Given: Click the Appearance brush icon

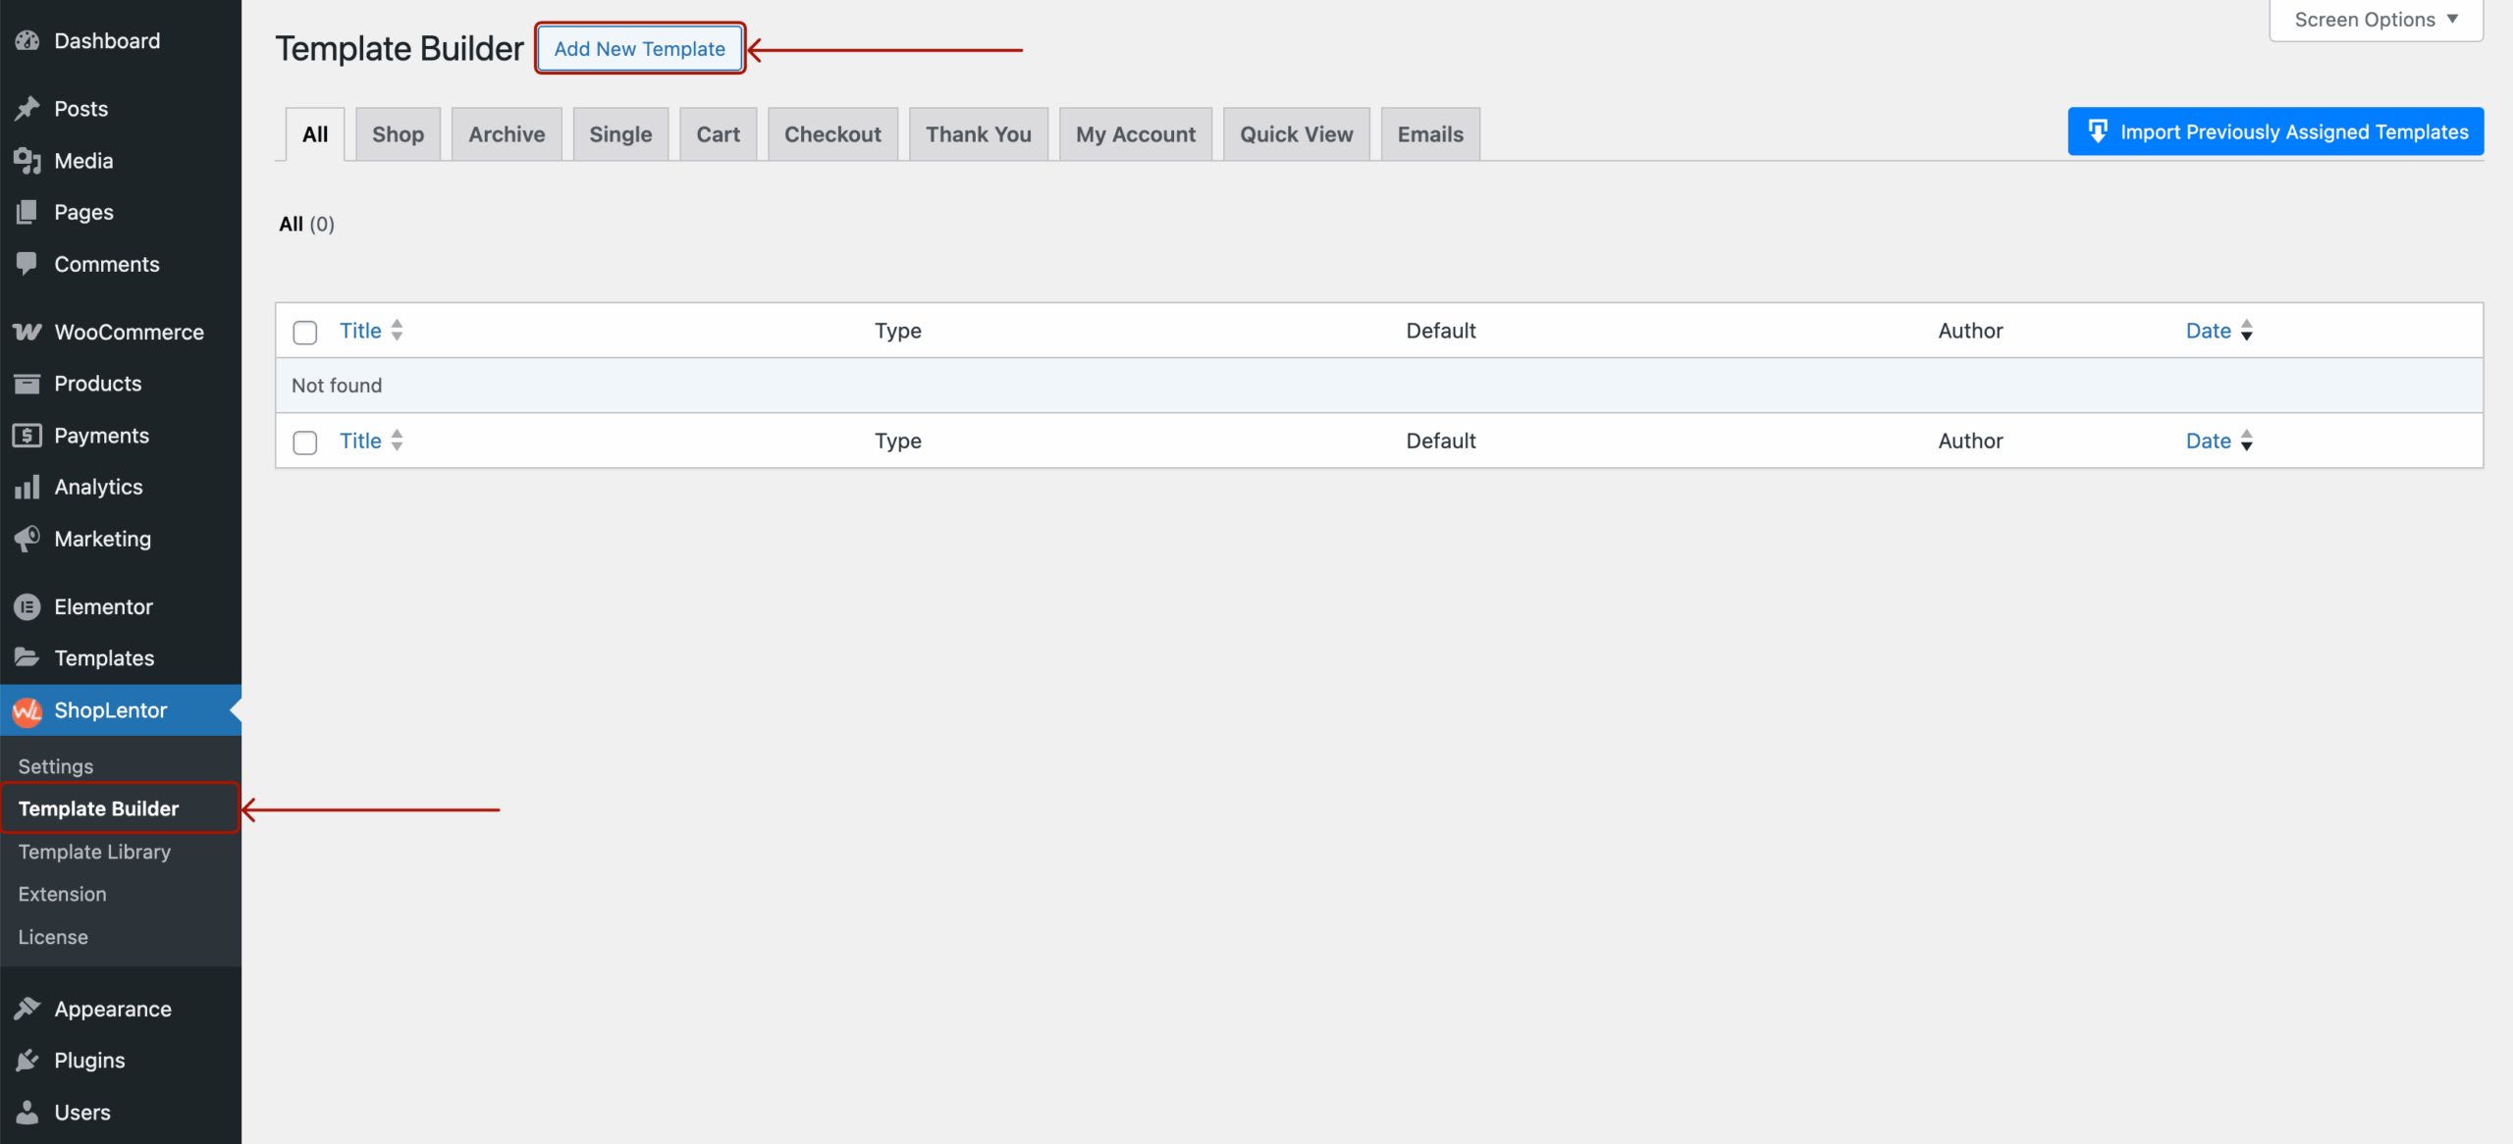Looking at the screenshot, I should [x=27, y=1008].
